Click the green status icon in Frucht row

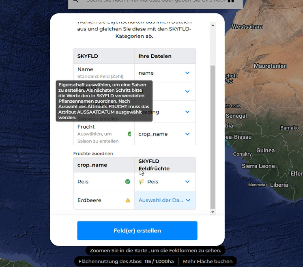(129, 134)
